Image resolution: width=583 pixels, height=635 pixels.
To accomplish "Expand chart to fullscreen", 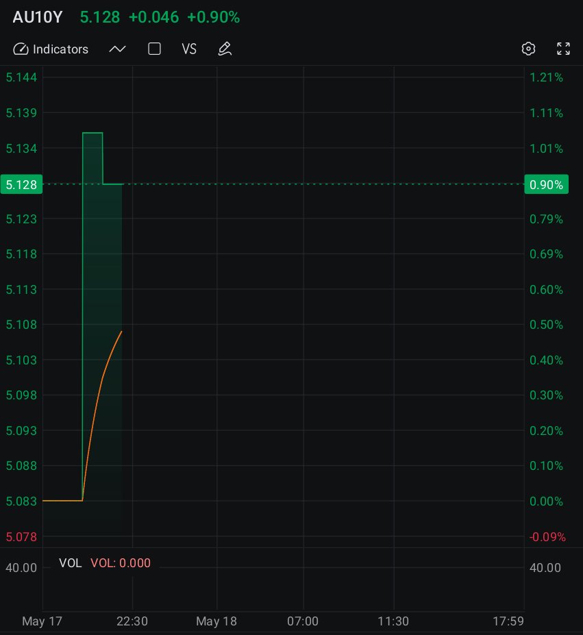I will [x=563, y=49].
